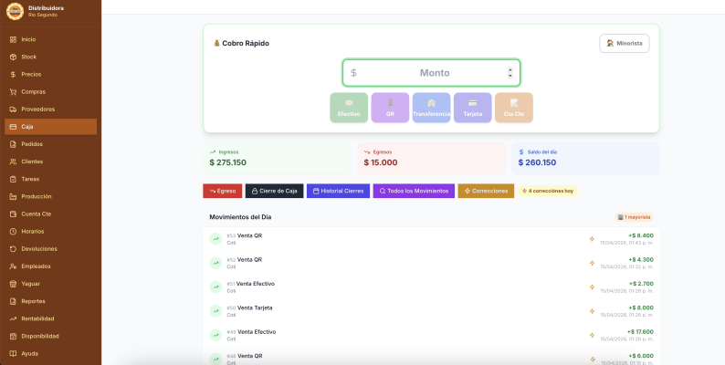The height and width of the screenshot is (365, 725).
Task: Click the Distribuidora logo in the sidebar header
Action: tap(15, 12)
